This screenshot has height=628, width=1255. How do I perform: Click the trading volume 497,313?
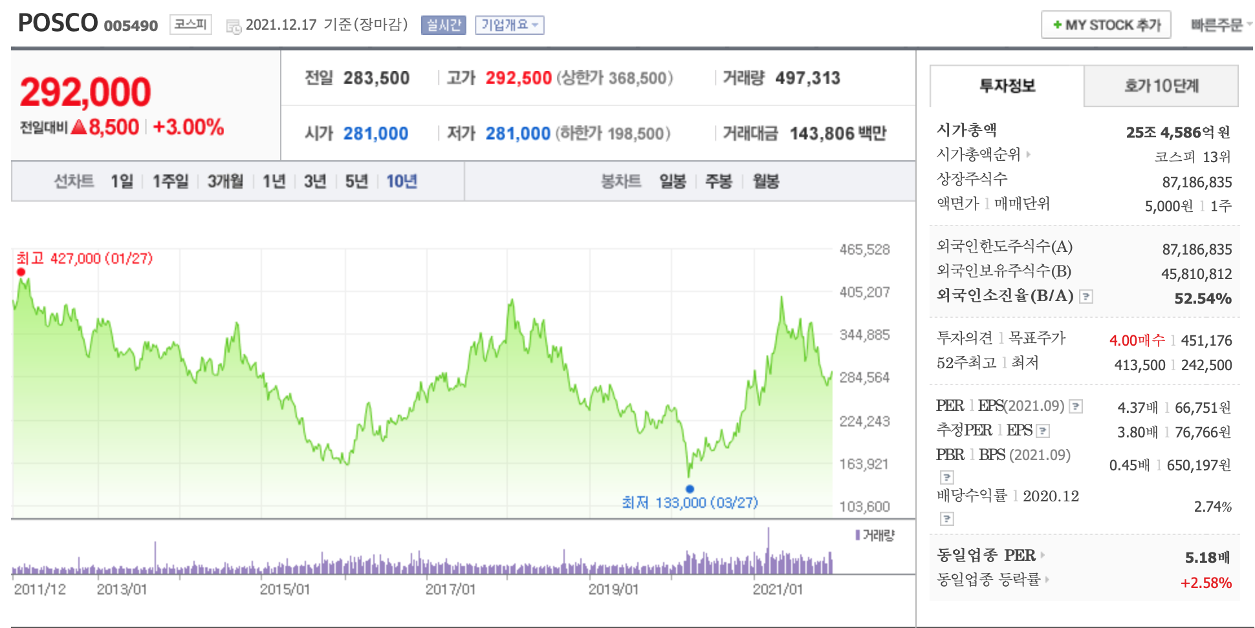pyautogui.click(x=807, y=78)
